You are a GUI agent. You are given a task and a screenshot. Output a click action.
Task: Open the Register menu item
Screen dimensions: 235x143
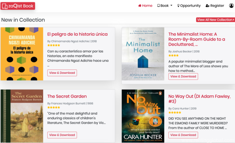click(215, 6)
